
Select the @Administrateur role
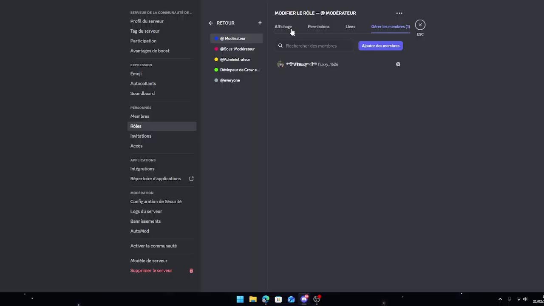(236, 59)
